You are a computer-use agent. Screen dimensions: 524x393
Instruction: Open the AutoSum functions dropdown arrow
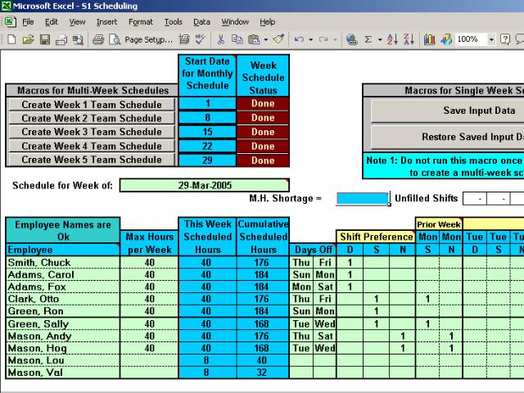[380, 39]
